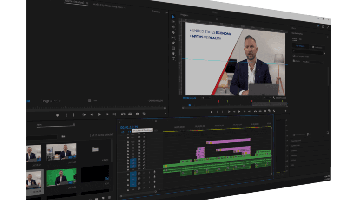Toggle the eye visibility of the topmost video track
This screenshot has height=200, width=357.
(144, 137)
